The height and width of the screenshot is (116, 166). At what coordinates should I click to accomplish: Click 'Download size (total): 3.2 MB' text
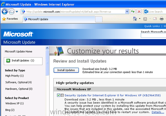tap(100, 69)
